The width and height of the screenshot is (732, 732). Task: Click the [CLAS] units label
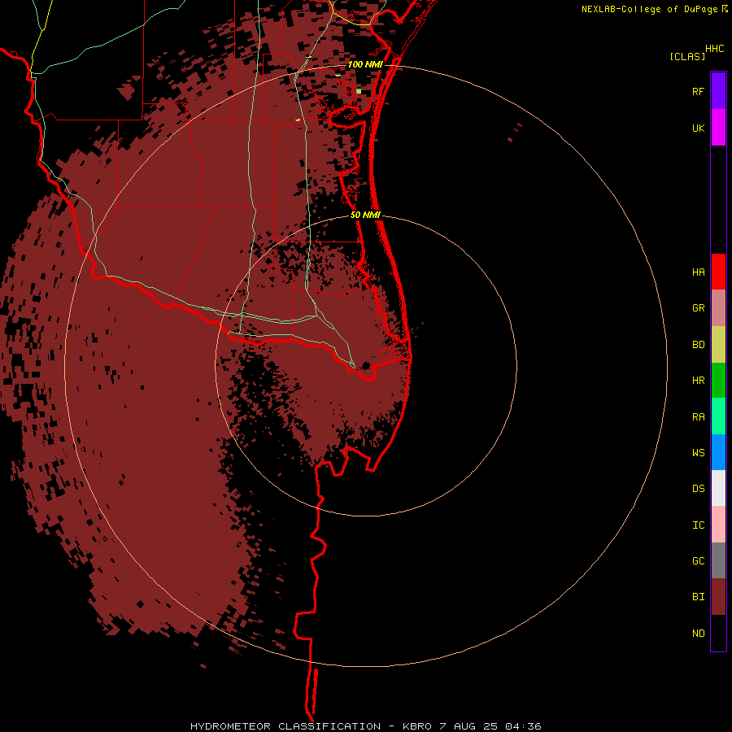coord(687,56)
